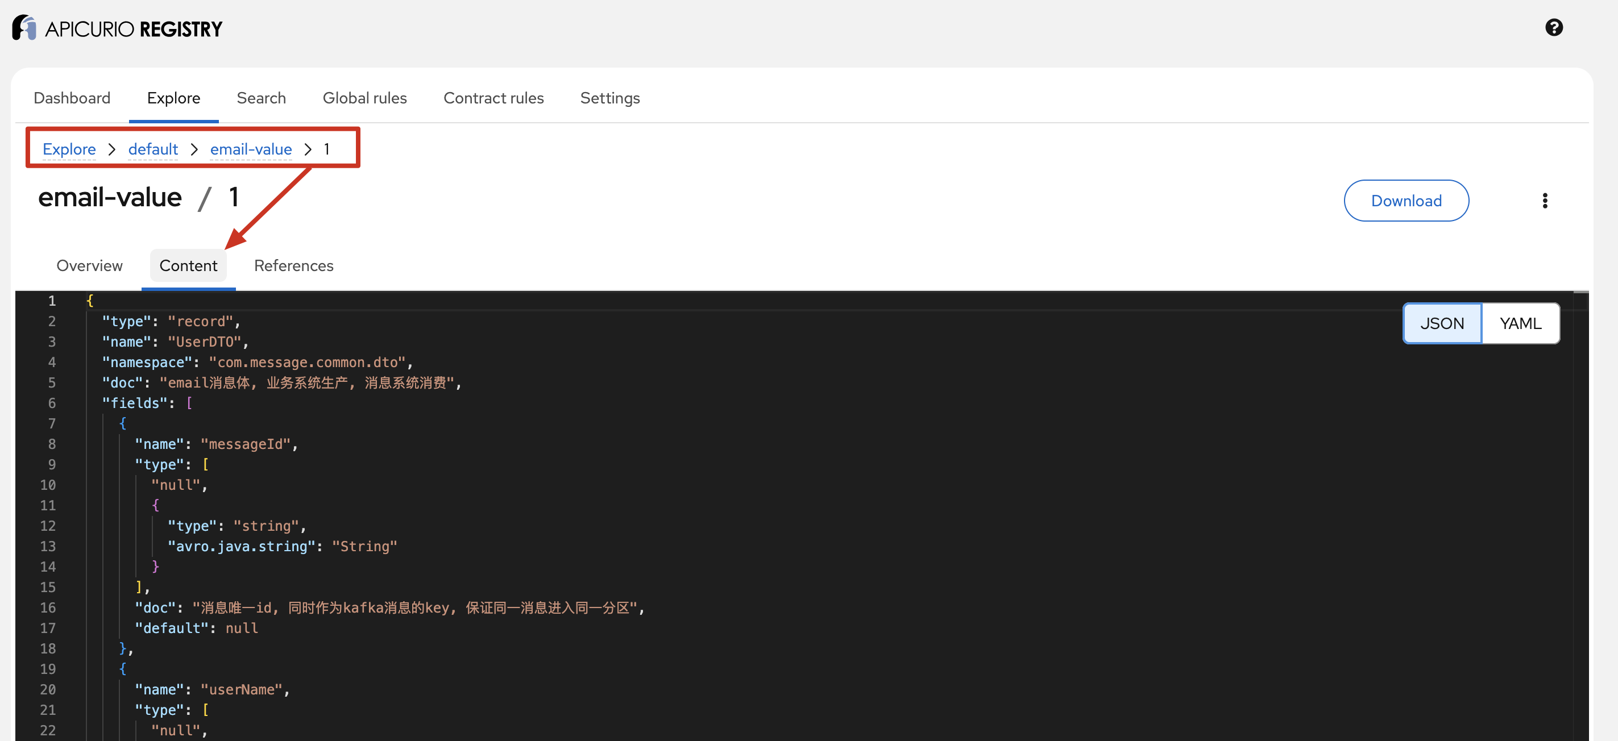Go to the Dashboard tab
This screenshot has width=1618, height=741.
pos(72,98)
